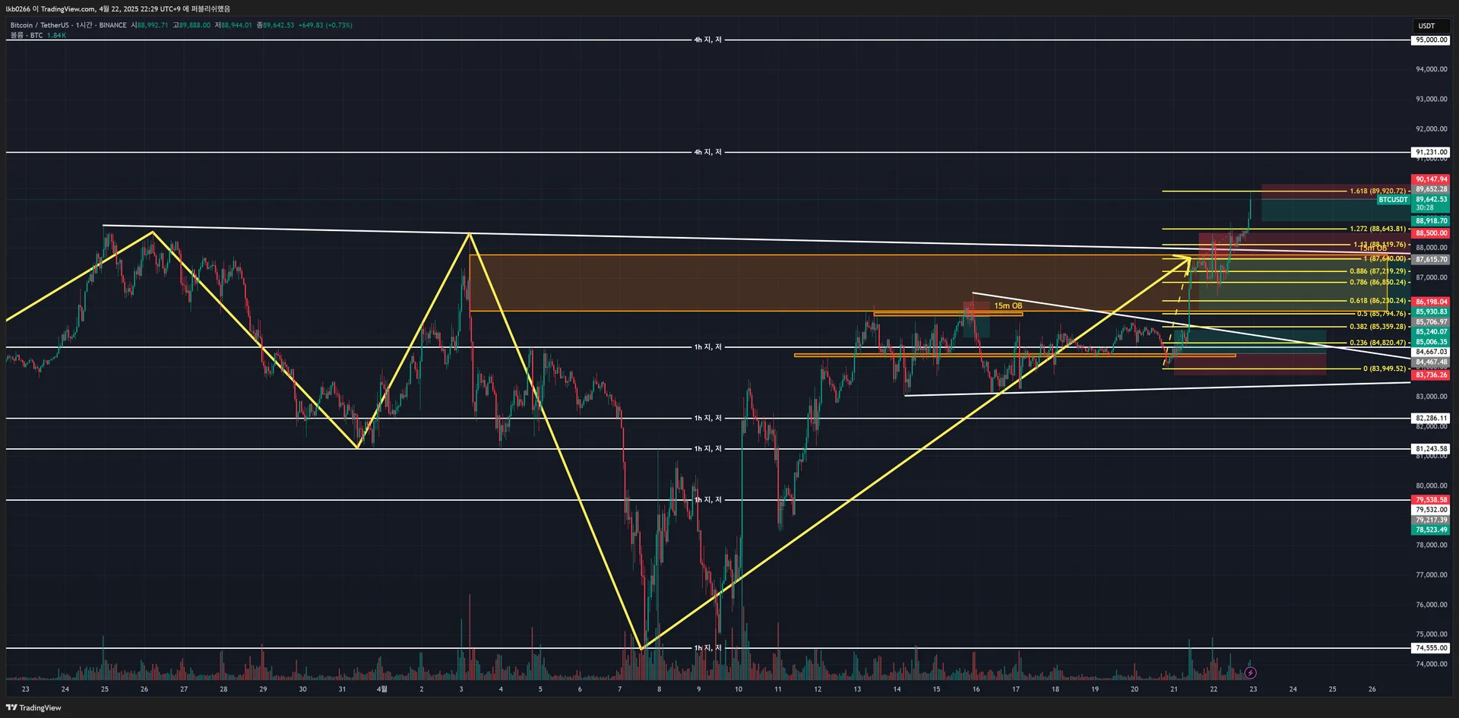The width and height of the screenshot is (1459, 718).
Task: Click the 91,231.00 price label
Action: point(1431,153)
